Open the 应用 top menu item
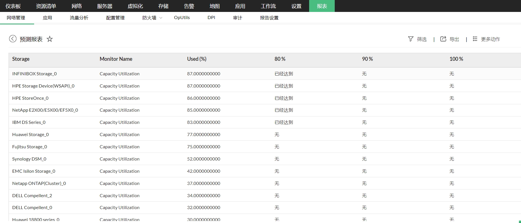Screen dimensions: 521x223 [240, 6]
